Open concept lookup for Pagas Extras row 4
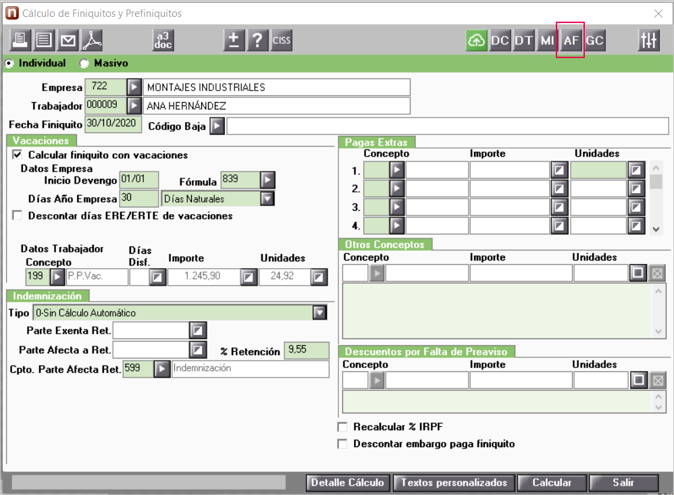674x495 pixels. 396,226
